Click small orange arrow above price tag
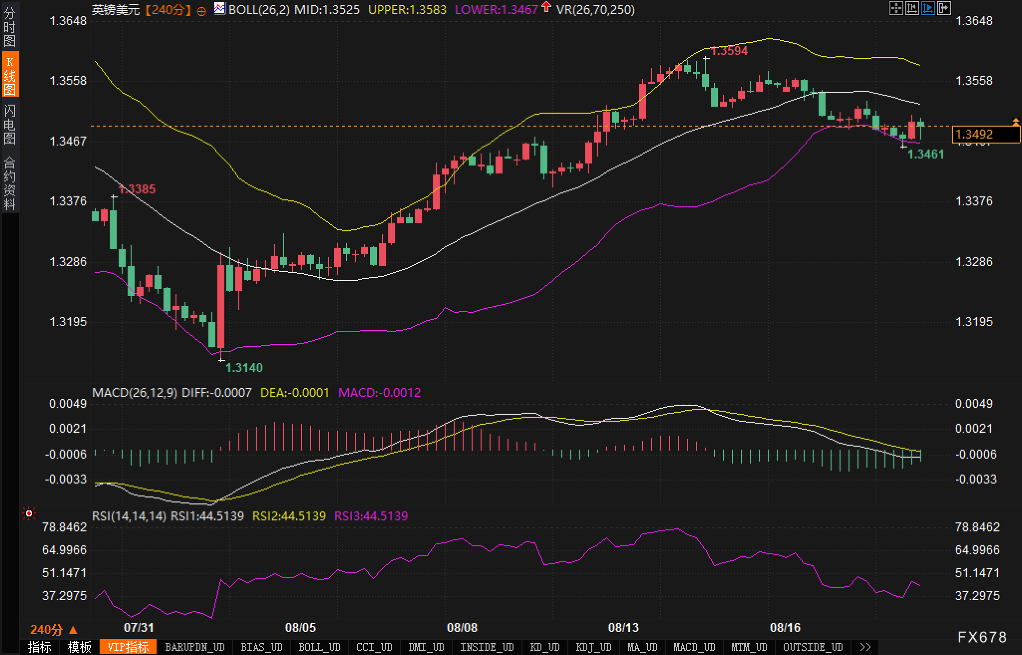 coord(1016,121)
